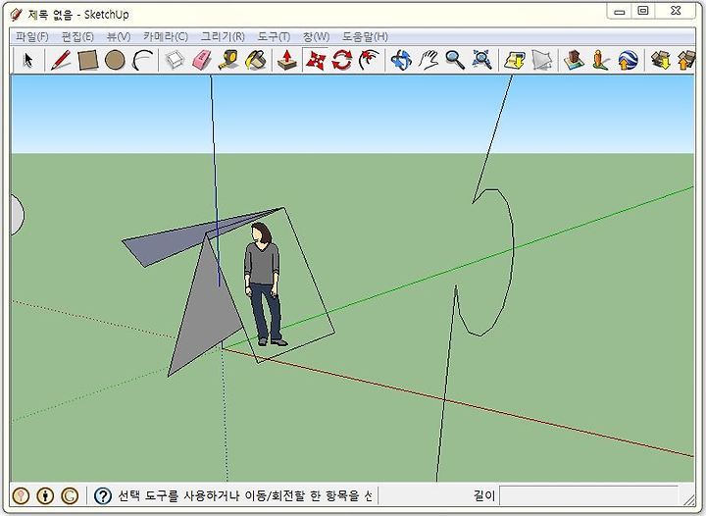Click the question mark Instructor button

click(103, 495)
